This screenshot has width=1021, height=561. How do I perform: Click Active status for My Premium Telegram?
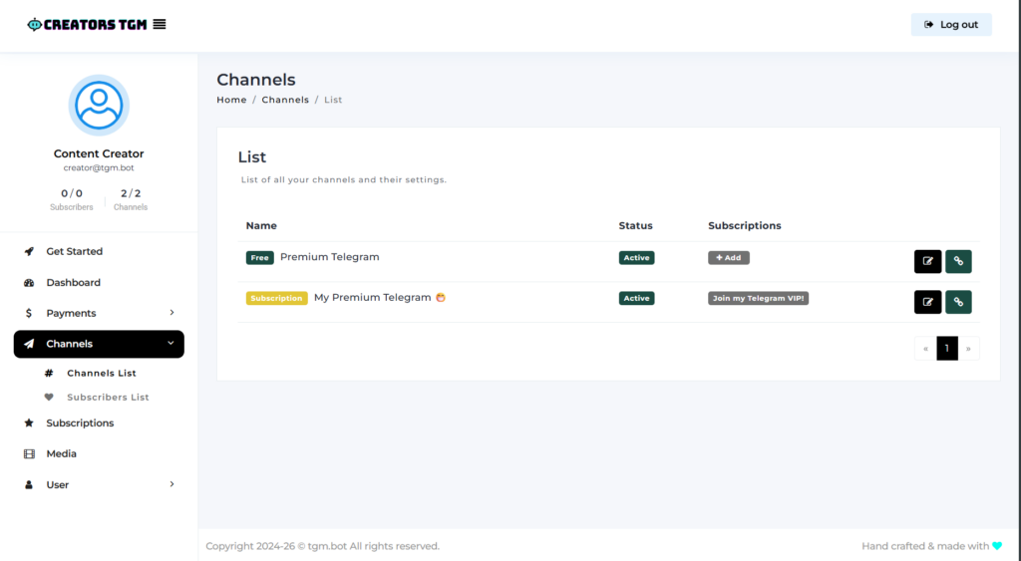[637, 298]
